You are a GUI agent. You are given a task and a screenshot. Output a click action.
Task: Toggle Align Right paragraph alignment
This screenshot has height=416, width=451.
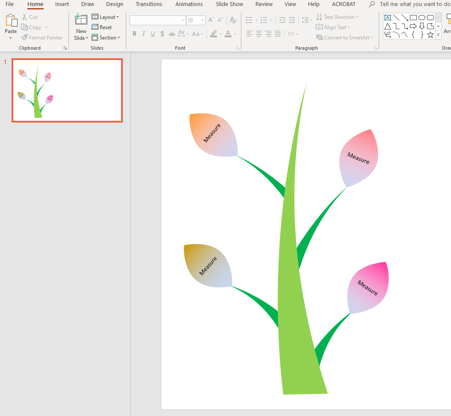268,34
